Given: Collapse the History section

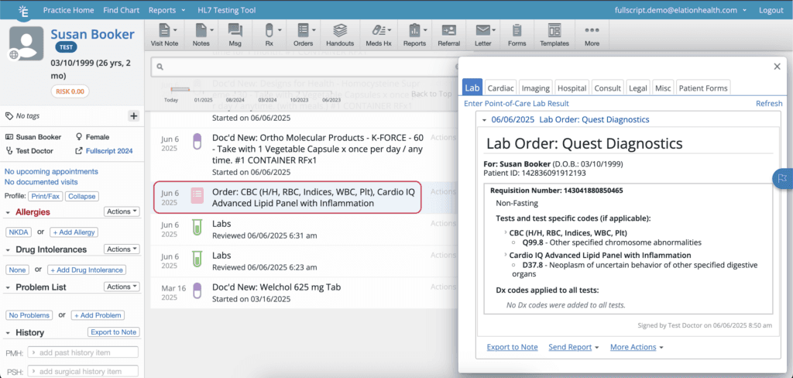Looking at the screenshot, I should (x=9, y=332).
